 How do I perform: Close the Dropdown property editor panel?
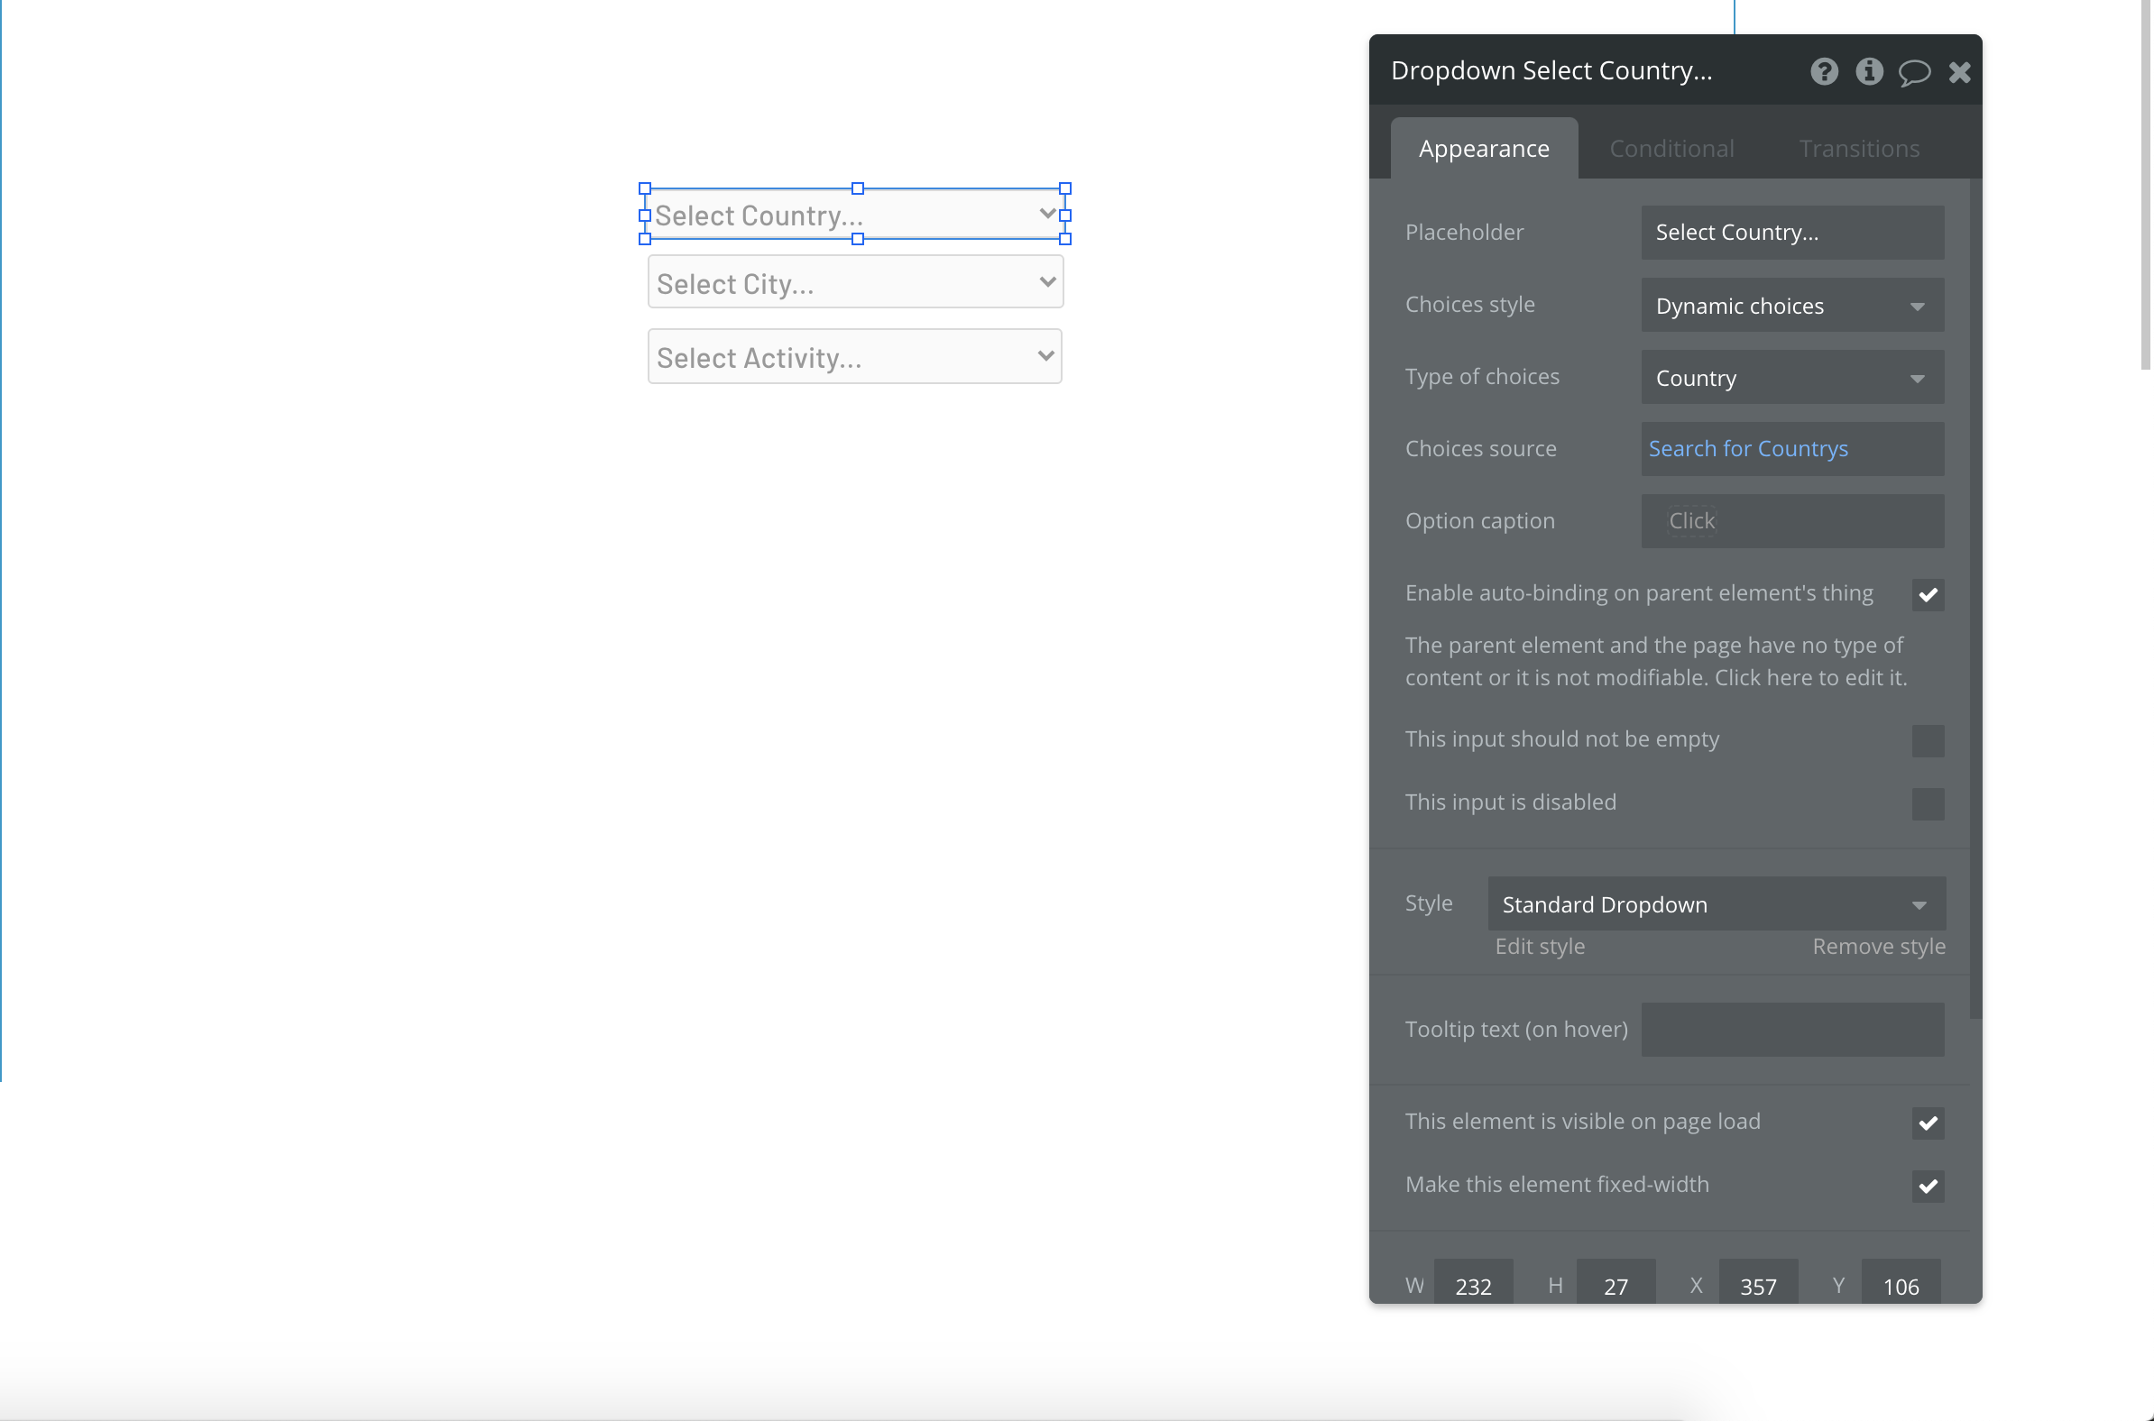pyautogui.click(x=1959, y=72)
